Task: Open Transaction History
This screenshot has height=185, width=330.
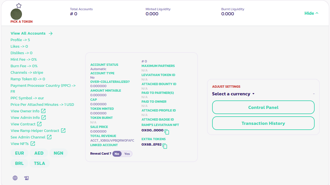Action: 263,123
